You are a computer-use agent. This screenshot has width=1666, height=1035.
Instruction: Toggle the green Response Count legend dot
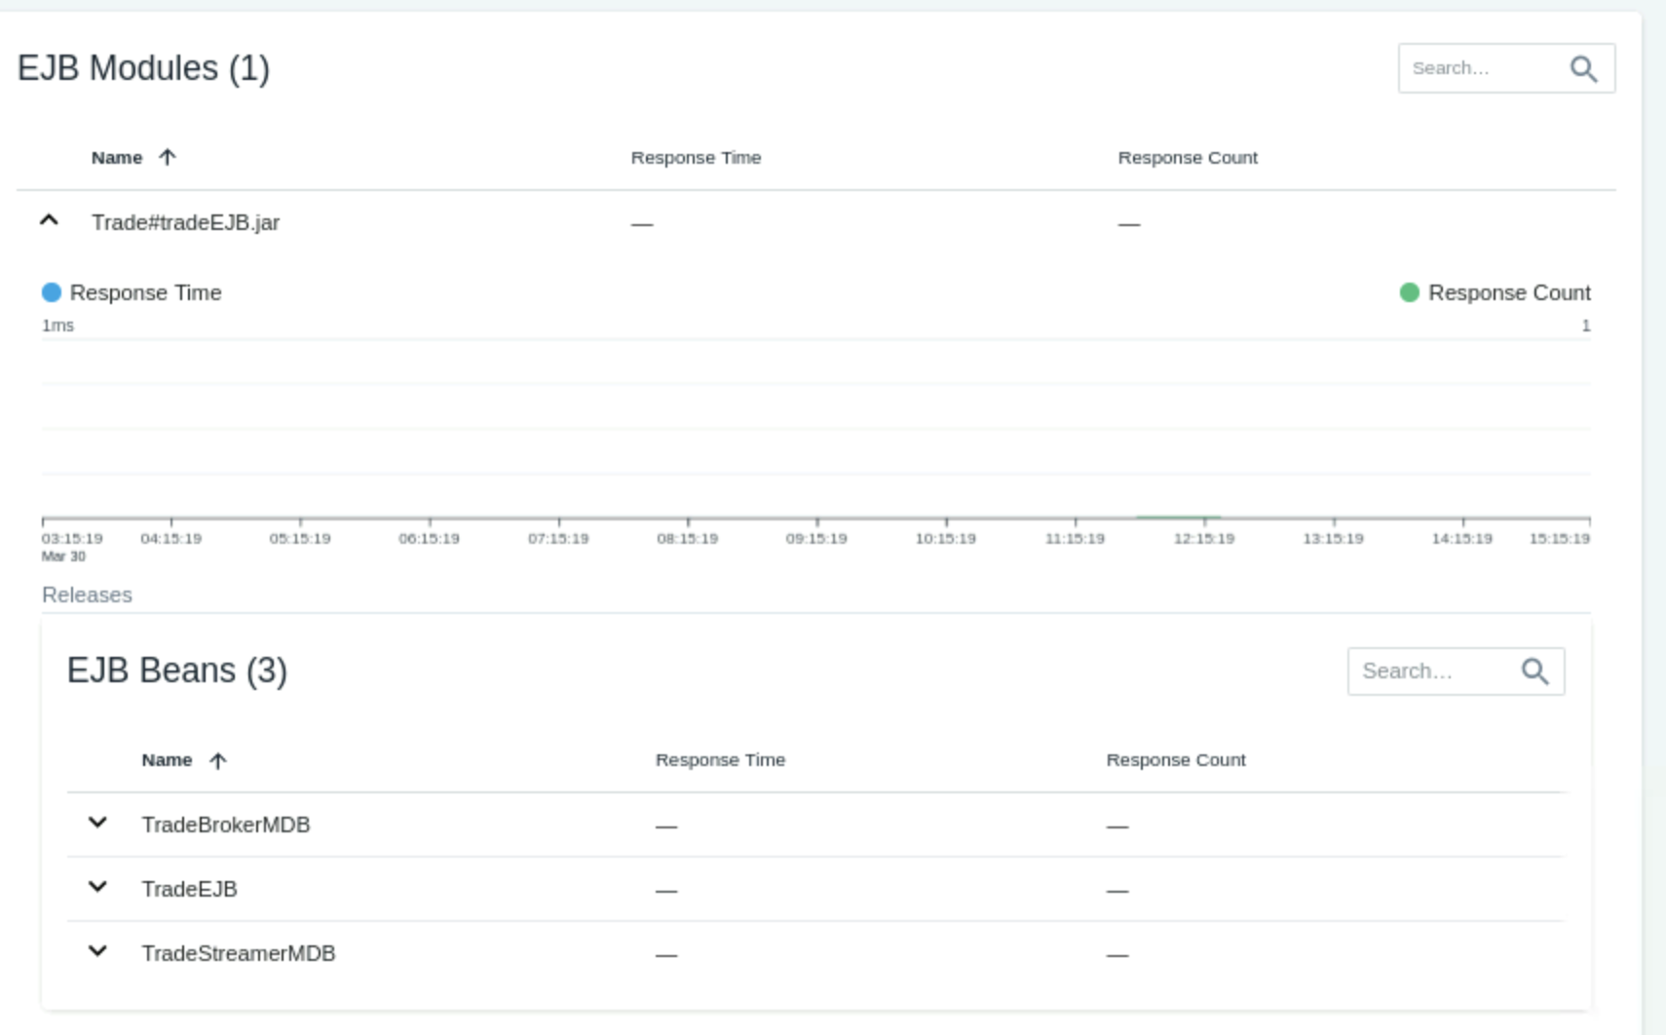click(1409, 292)
